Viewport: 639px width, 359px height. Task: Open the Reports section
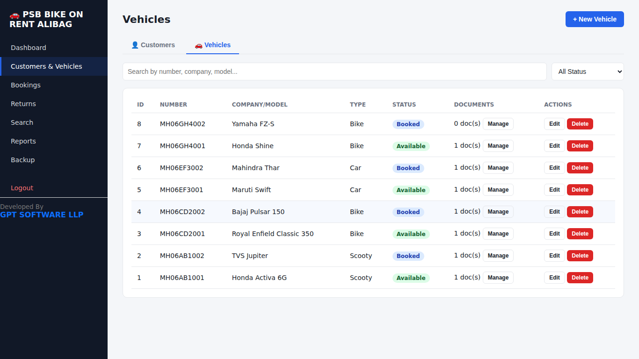[x=54, y=141]
